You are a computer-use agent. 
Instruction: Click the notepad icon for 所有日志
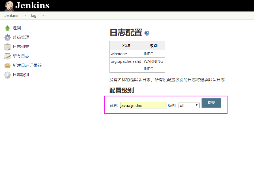(x=7, y=56)
